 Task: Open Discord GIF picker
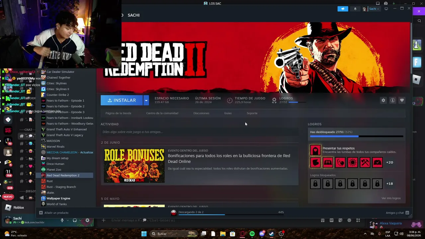coord(331,220)
